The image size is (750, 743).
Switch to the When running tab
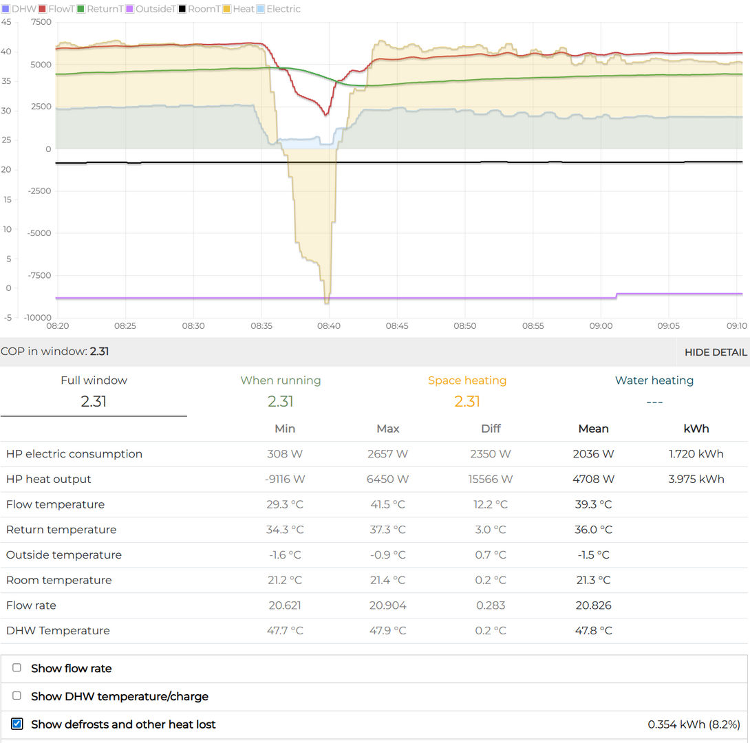click(x=280, y=391)
